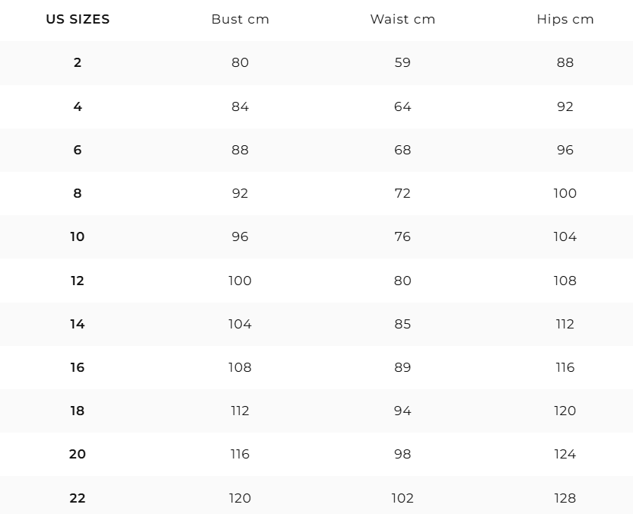Select US size 14 row label
The image size is (633, 514).
[78, 324]
